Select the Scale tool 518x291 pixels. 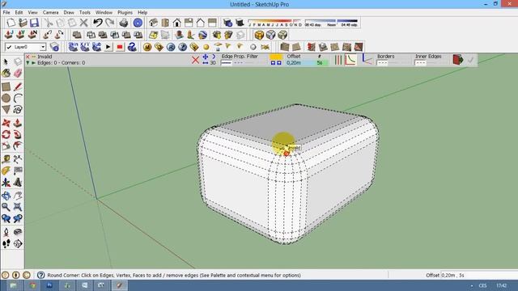coord(6,145)
